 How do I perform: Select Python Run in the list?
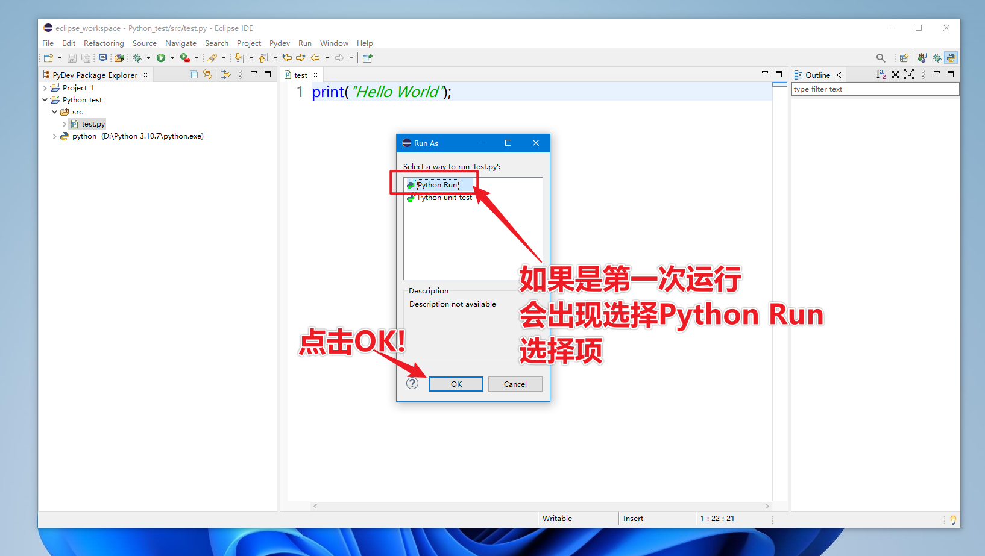(x=438, y=185)
